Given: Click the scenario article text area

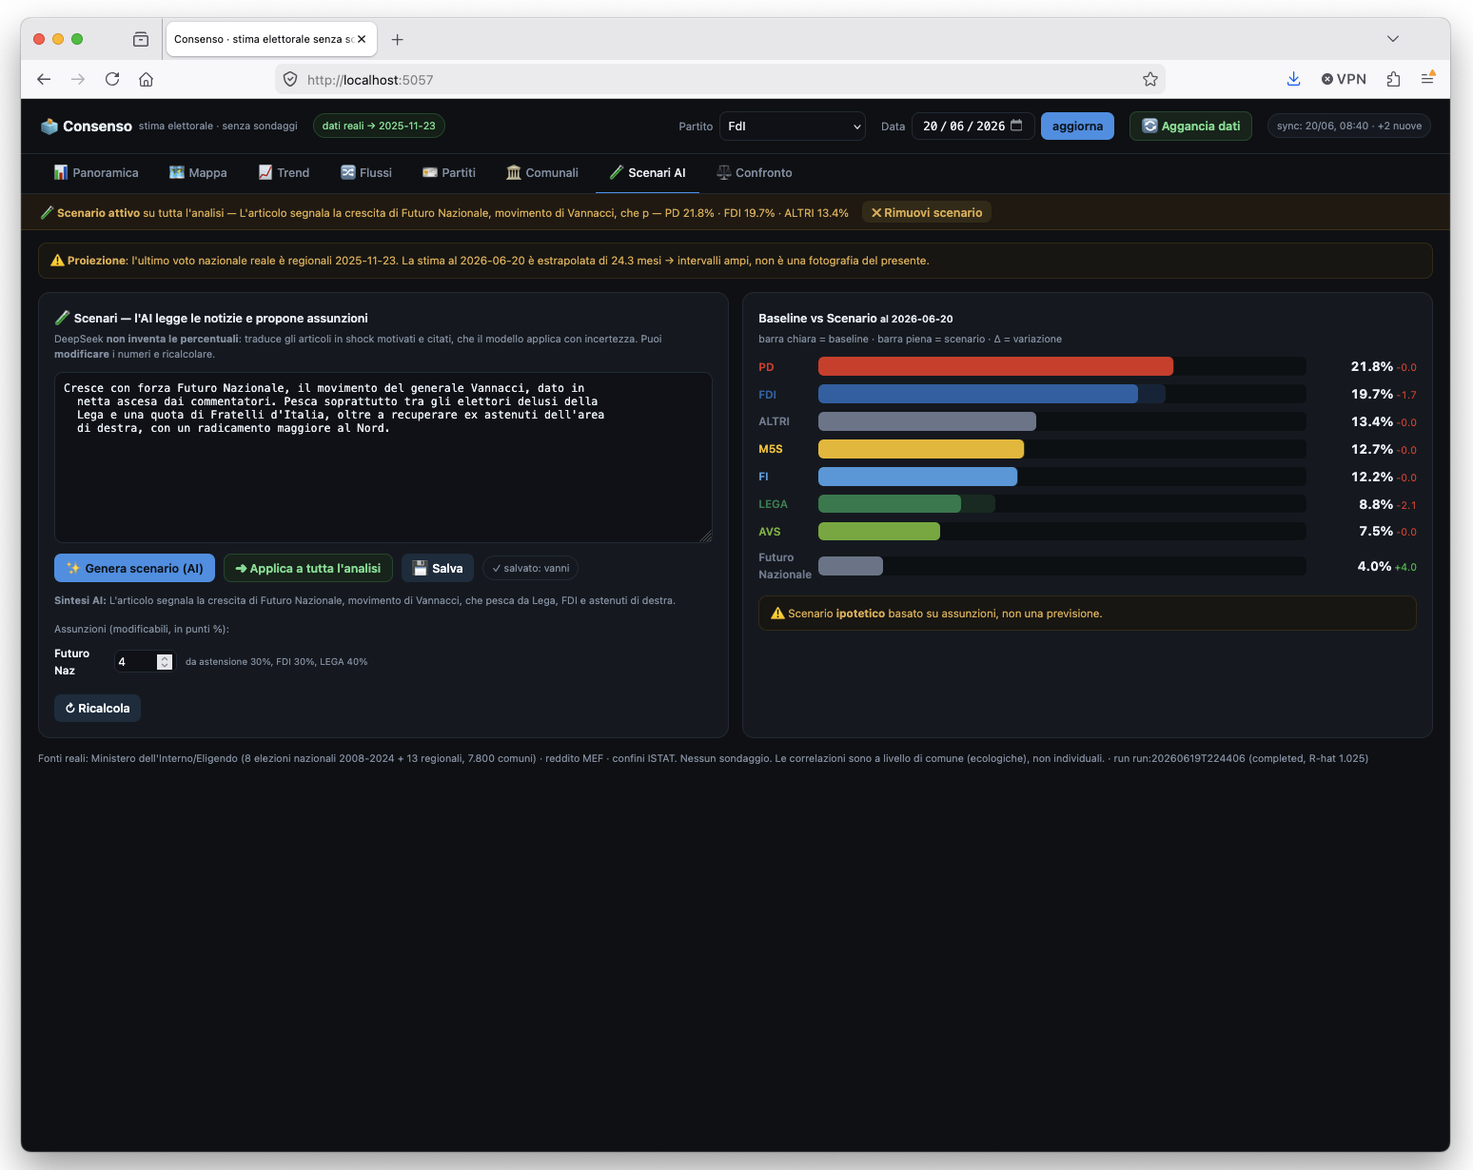Looking at the screenshot, I should point(383,458).
